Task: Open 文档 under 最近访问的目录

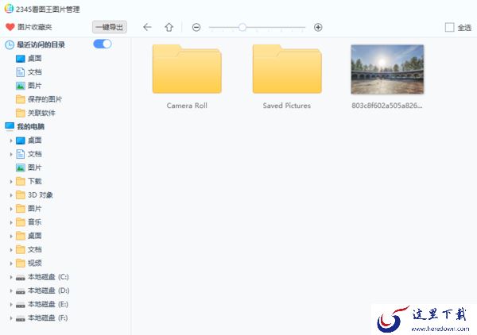Action: click(29, 72)
